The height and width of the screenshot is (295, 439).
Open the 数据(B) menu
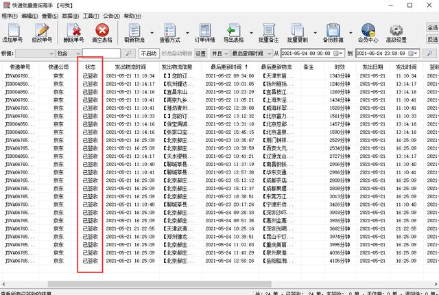70,16
